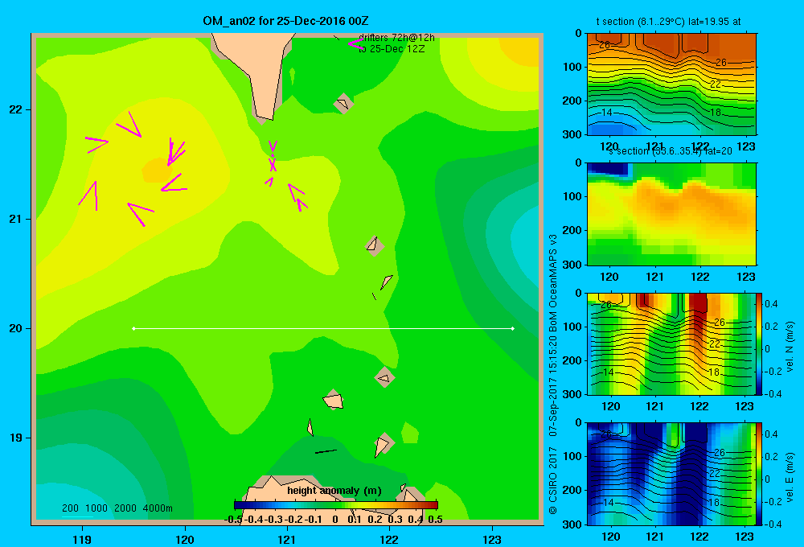Click the vel. E color scale bar
The image size is (804, 547).
tap(759, 474)
